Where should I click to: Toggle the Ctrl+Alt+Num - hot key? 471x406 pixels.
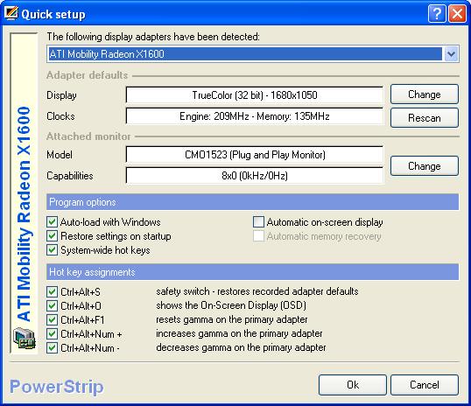pos(52,347)
